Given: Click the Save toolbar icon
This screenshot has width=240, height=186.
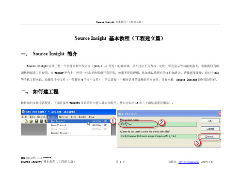Looking at the screenshot, I should (x=36, y=121).
